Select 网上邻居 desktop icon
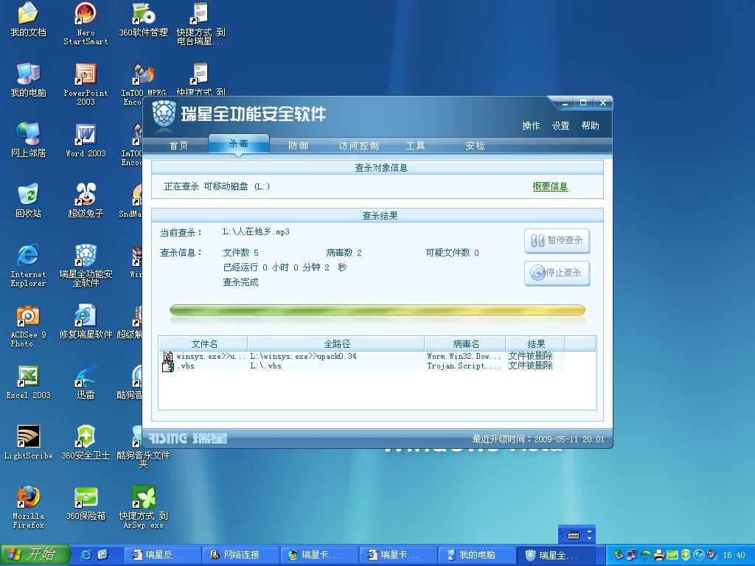The height and width of the screenshot is (566, 755). click(28, 140)
